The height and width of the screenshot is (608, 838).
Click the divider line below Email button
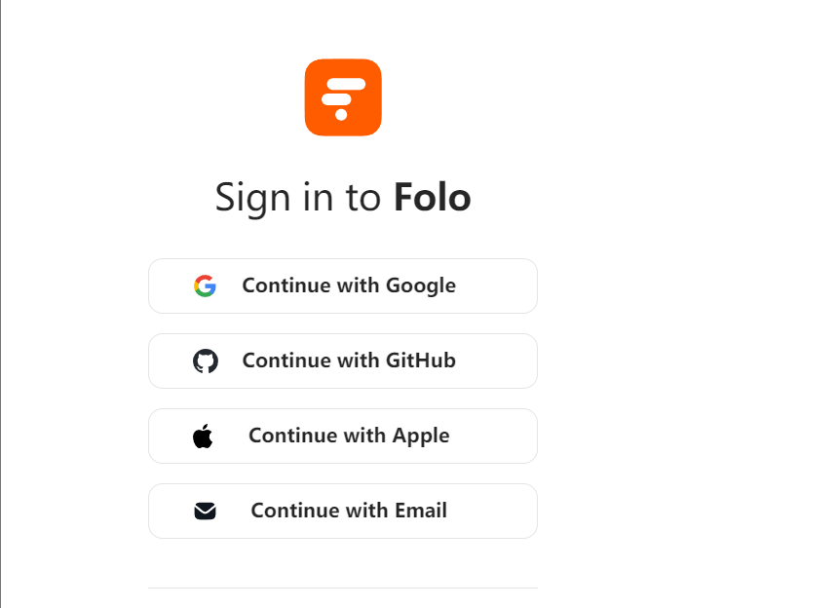coord(343,588)
